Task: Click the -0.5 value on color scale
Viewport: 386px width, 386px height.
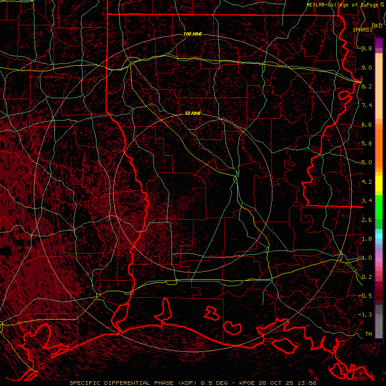Action: click(365, 296)
